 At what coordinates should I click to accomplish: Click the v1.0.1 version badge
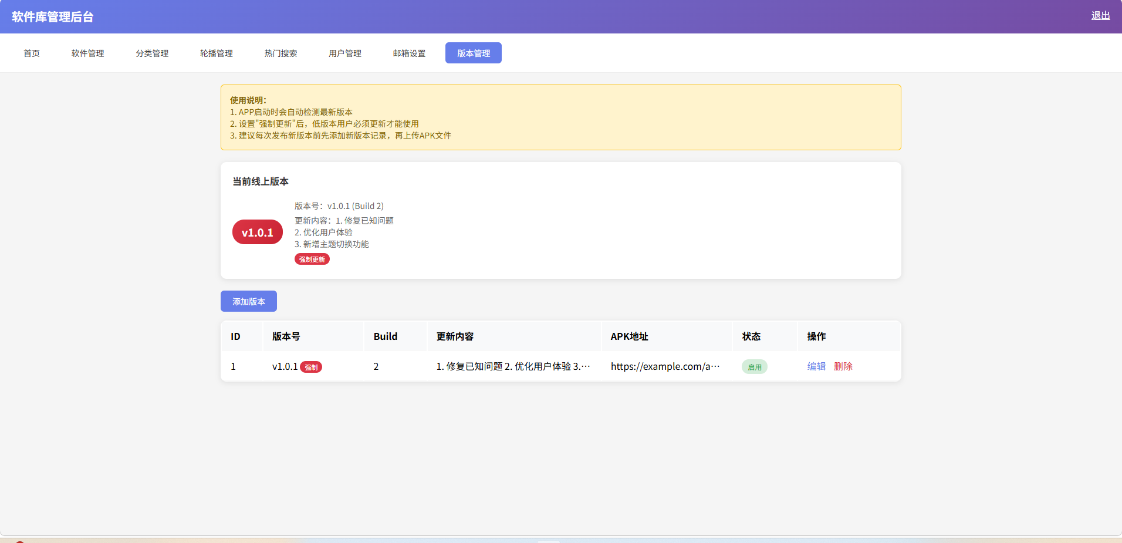pos(257,232)
